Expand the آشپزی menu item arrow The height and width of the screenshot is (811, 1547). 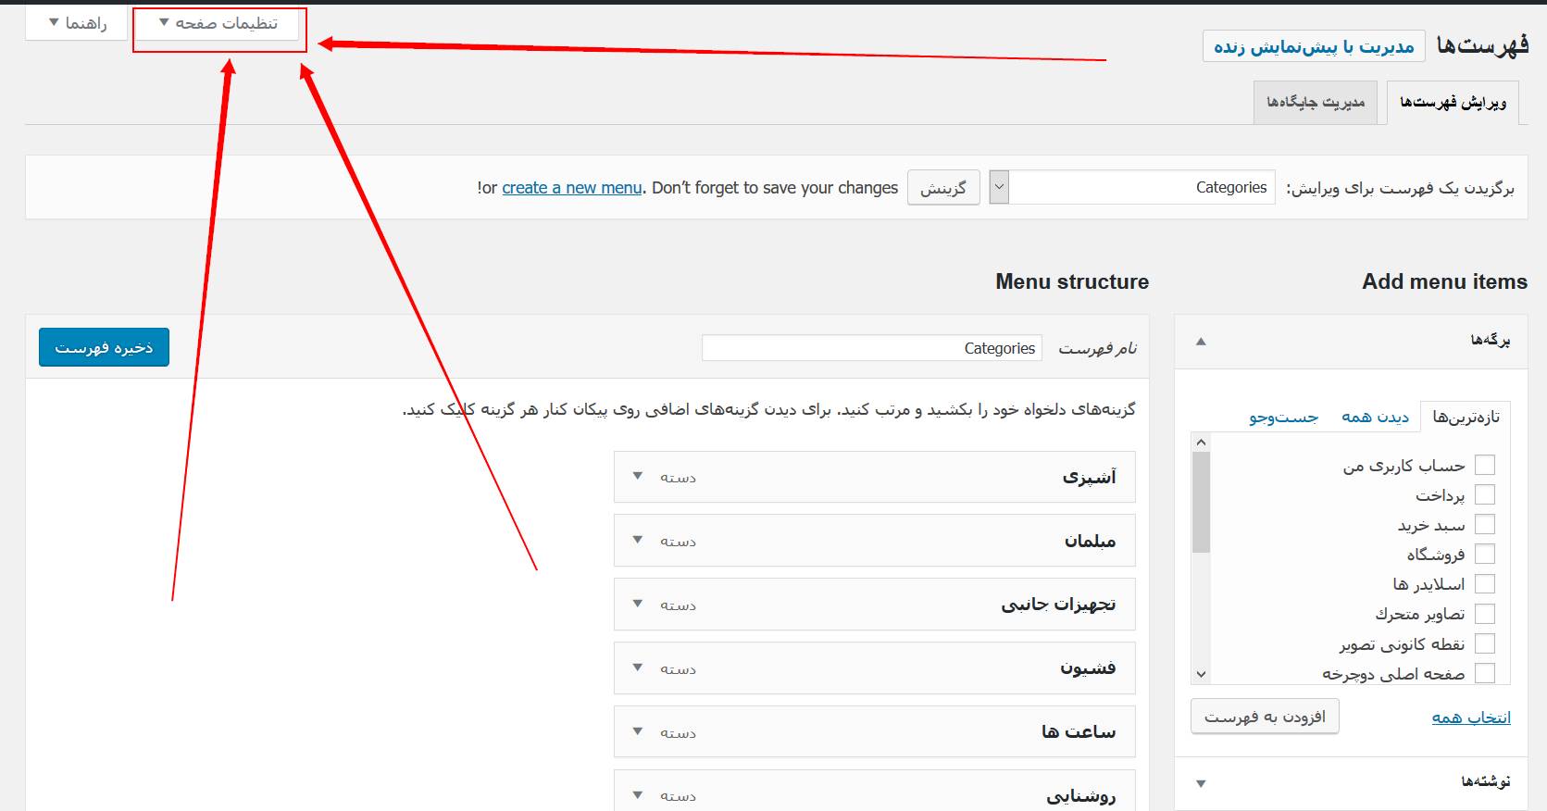tap(638, 476)
